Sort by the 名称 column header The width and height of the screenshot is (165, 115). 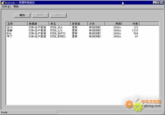click(x=17, y=24)
